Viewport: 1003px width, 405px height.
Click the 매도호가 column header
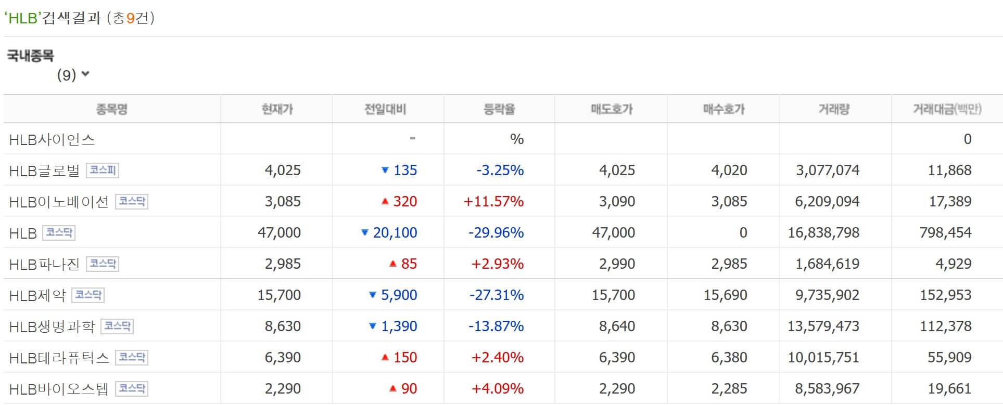pyautogui.click(x=612, y=109)
